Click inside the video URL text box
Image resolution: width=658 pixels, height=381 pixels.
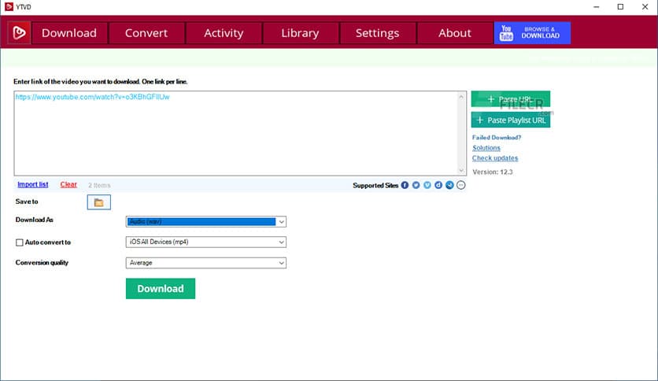click(x=236, y=134)
